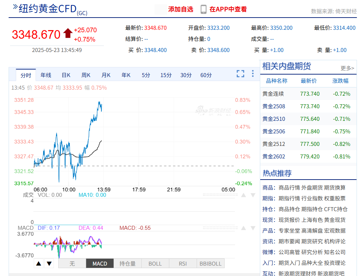Screen dimensions: 358x276
Task: Click the phone icon beside 在APP中查看
Action: pos(203,9)
